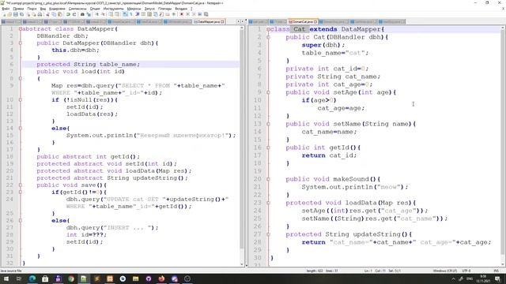Image resolution: width=506 pixels, height=284 pixels.
Task: Collapse the setAge method fold marker
Action: [268, 92]
